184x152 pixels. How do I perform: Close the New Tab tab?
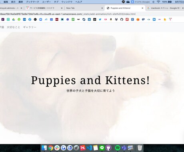coord(102,8)
